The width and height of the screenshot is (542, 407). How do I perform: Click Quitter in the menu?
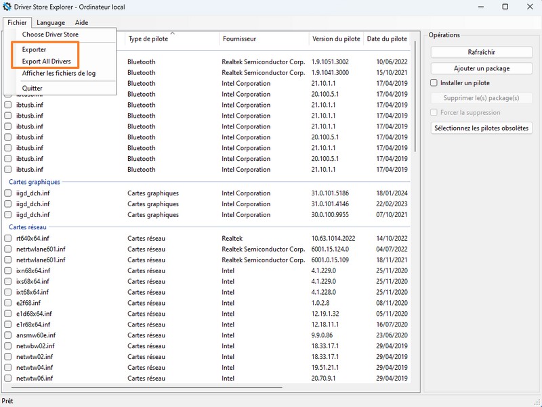(32, 88)
